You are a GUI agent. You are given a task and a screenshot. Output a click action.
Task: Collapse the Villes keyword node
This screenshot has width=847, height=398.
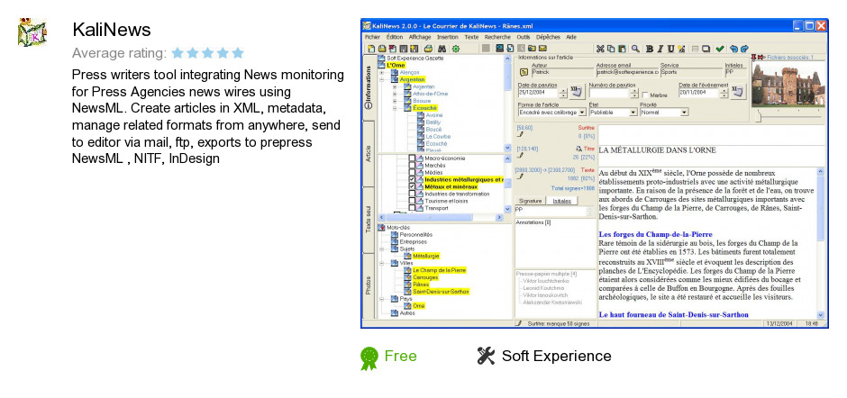point(382,263)
